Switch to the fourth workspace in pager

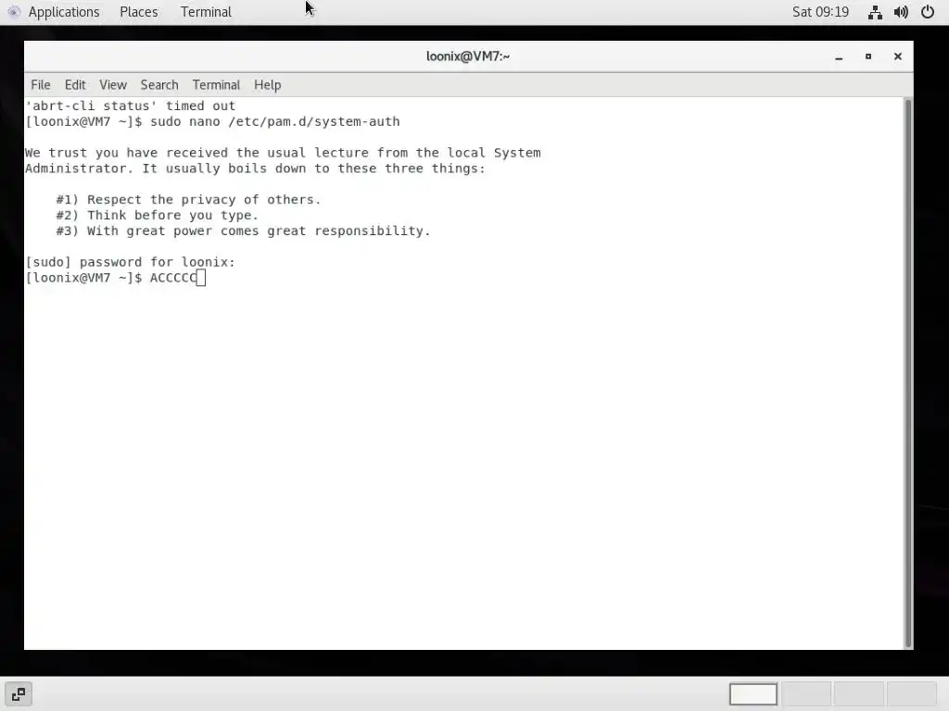(x=912, y=694)
